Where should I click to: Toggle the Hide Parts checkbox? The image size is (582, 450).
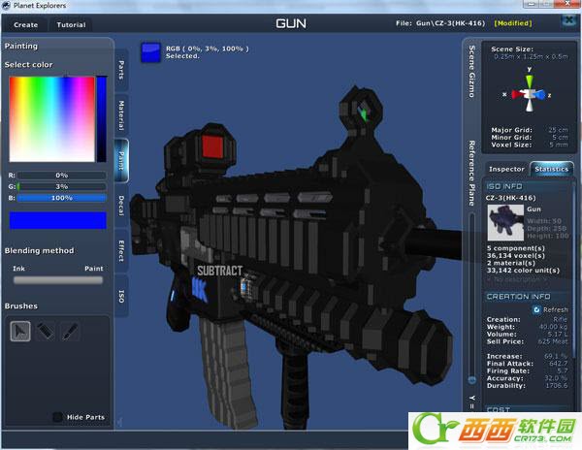(57, 417)
